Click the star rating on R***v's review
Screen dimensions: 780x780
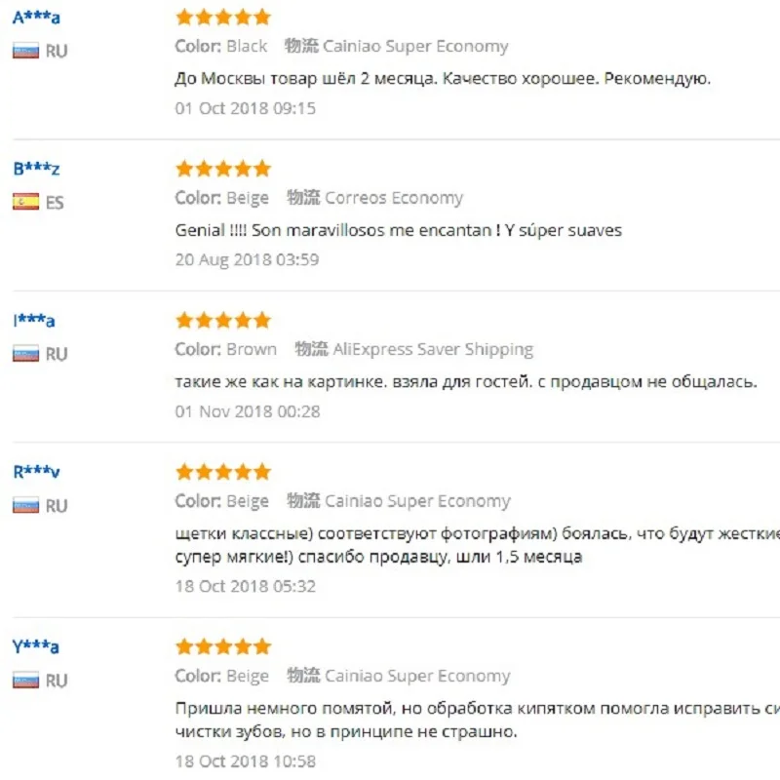(222, 472)
